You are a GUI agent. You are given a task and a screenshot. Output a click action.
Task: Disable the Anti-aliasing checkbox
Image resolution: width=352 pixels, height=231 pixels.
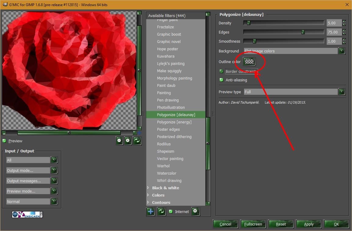click(x=221, y=80)
